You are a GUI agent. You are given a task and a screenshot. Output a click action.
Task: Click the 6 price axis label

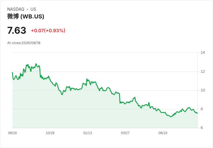202,128
